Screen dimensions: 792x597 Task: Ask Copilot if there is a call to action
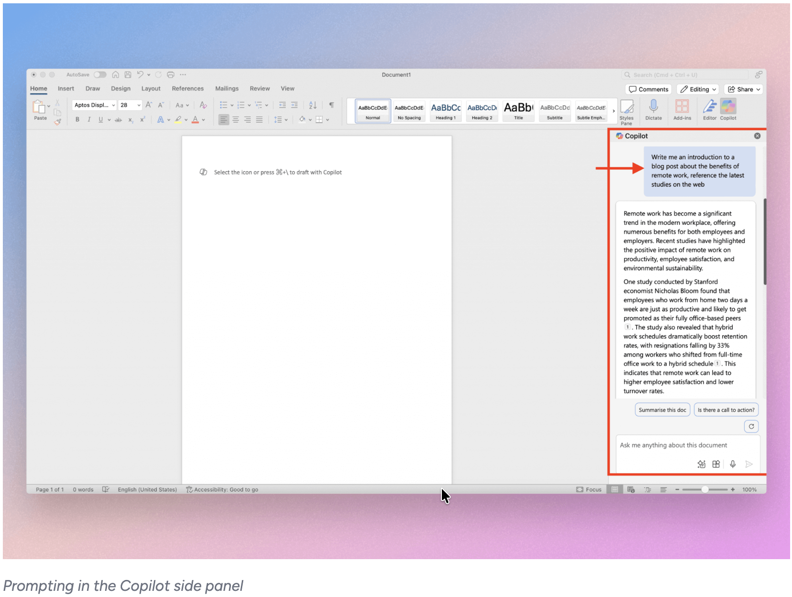(x=726, y=410)
